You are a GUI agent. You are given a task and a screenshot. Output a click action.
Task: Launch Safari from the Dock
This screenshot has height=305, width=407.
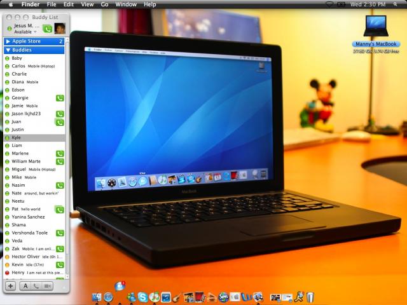[x=108, y=297]
